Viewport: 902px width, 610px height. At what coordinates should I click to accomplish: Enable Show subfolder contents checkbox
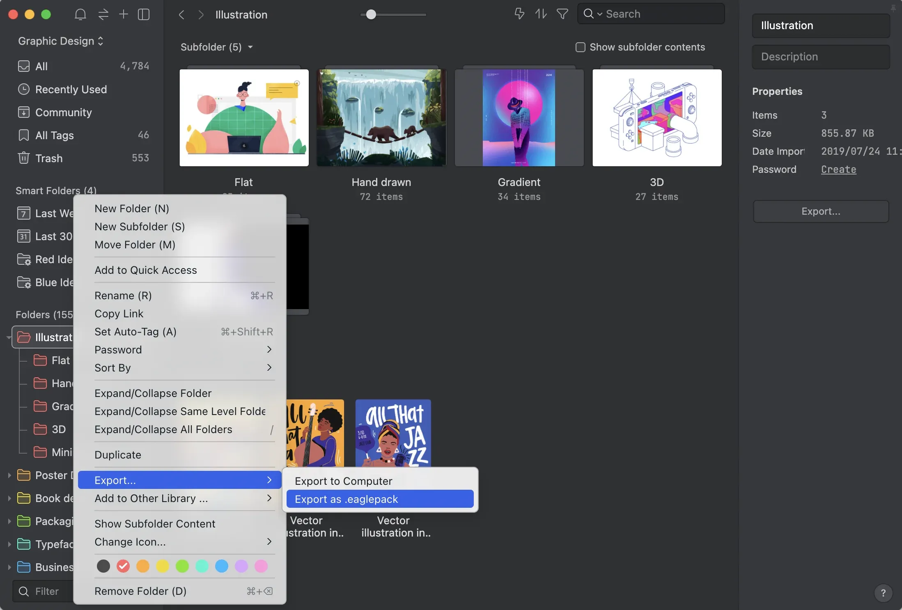pos(580,47)
